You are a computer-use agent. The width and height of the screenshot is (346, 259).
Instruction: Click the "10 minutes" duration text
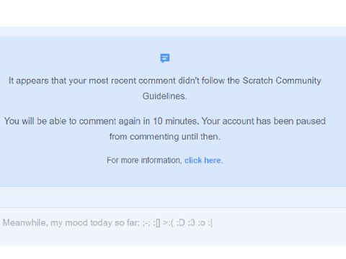click(x=176, y=121)
